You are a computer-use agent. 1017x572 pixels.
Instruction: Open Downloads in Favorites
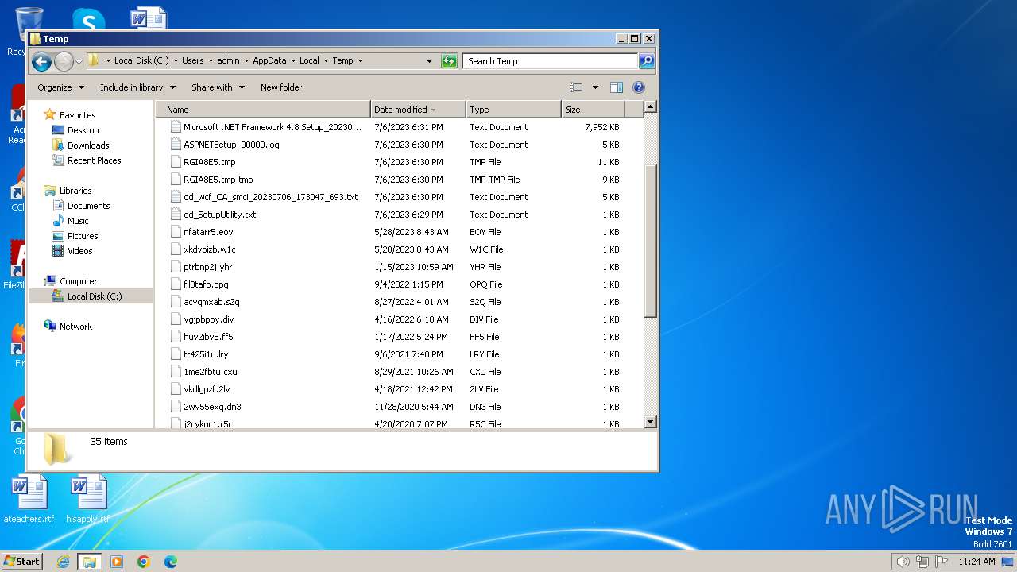[88, 145]
